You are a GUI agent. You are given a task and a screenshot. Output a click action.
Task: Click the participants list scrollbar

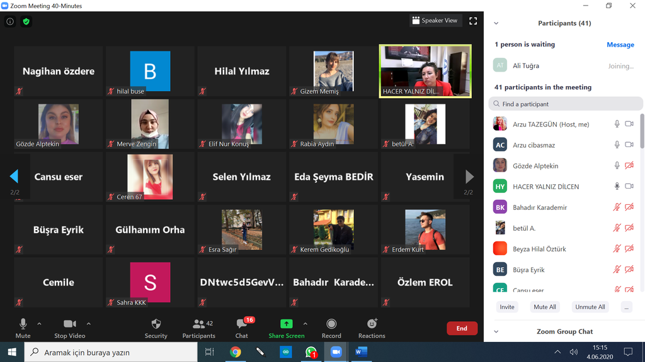coord(642,132)
